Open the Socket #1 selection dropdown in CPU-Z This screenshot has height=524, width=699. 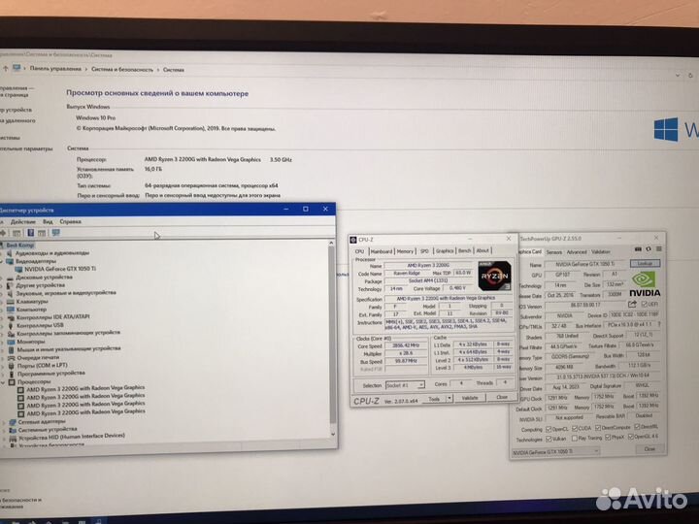(x=421, y=384)
